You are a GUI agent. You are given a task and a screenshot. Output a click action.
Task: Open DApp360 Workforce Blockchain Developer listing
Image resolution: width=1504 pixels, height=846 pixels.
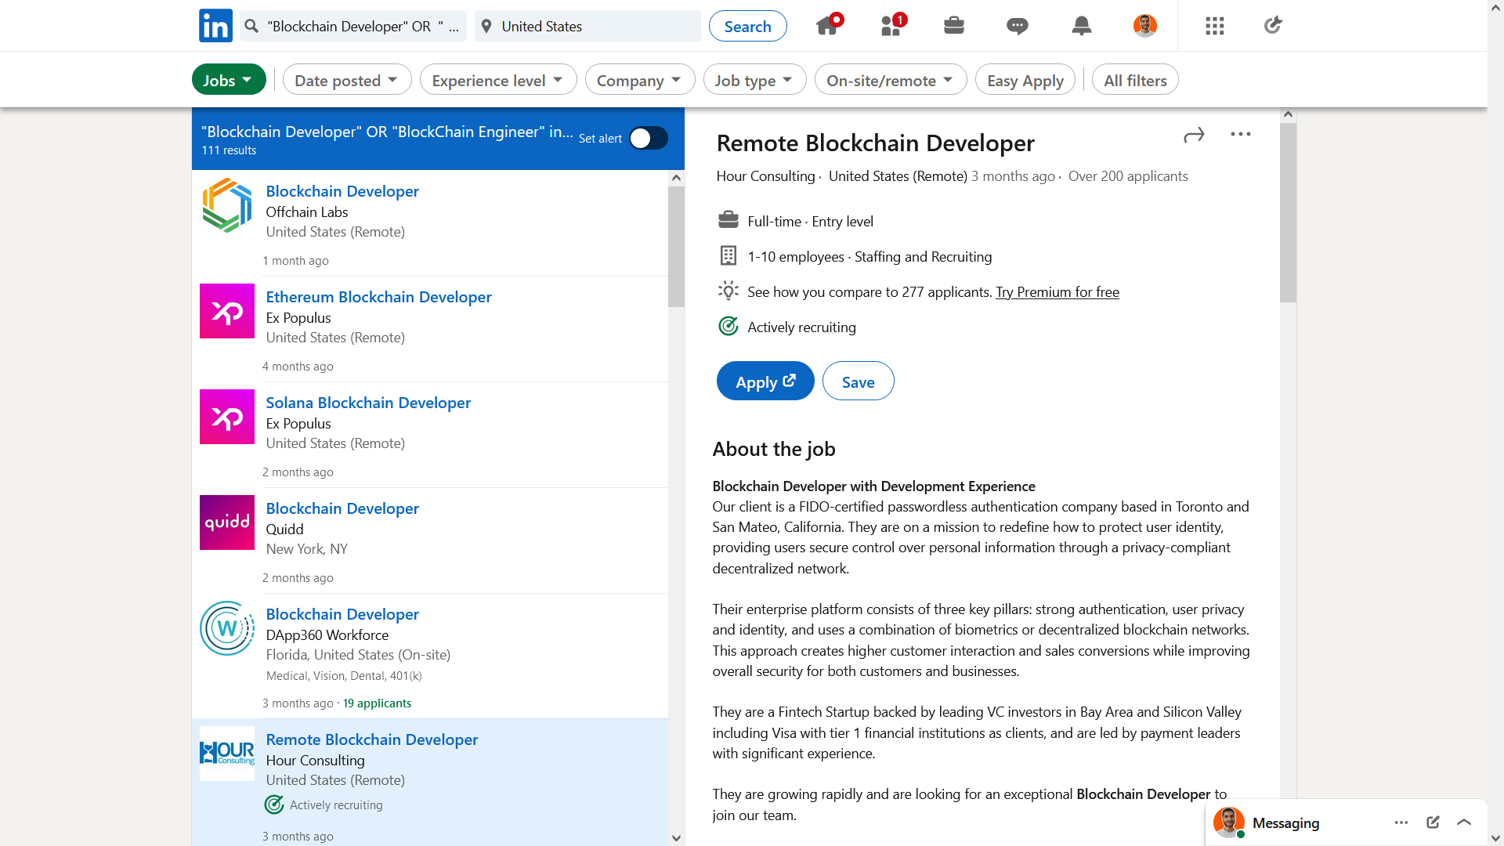tap(342, 614)
